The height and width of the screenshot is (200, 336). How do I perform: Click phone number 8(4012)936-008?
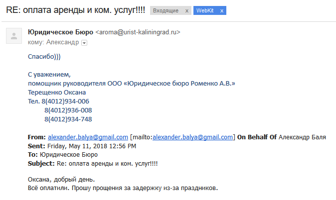(x=68, y=110)
